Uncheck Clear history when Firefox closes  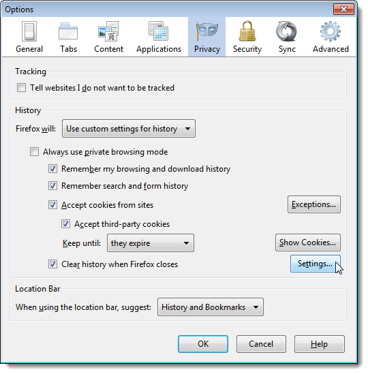(52, 264)
